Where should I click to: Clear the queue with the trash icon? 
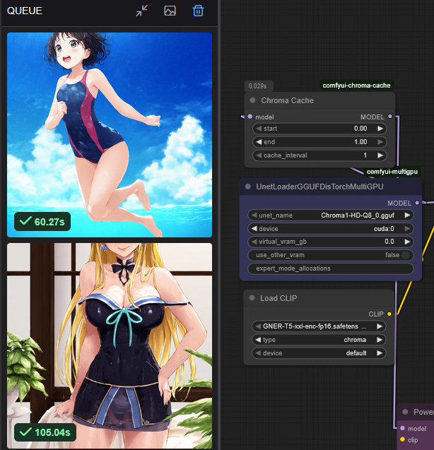coord(198,11)
